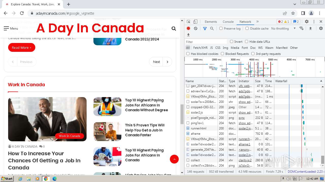Open network conditions wifi icon
The width and height of the screenshot is (325, 182).
[x=301, y=29]
